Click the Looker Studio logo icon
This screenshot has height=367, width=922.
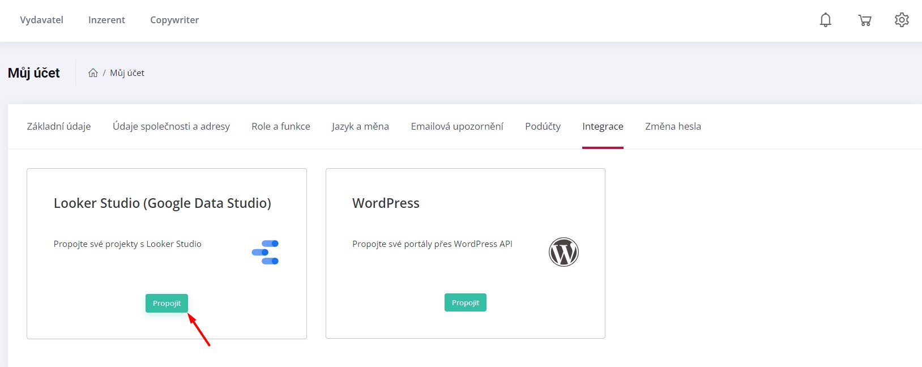(265, 252)
